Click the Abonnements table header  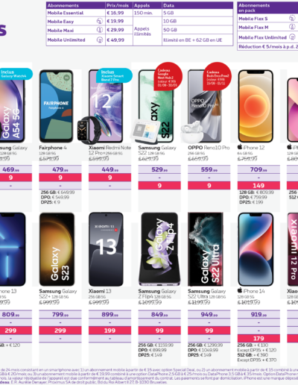pyautogui.click(x=63, y=5)
